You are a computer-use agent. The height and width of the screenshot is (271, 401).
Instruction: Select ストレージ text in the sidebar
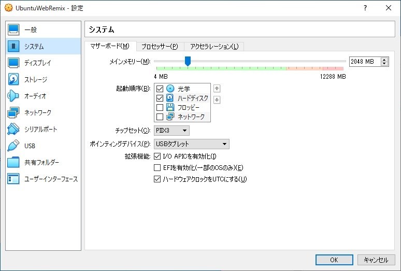(36, 79)
